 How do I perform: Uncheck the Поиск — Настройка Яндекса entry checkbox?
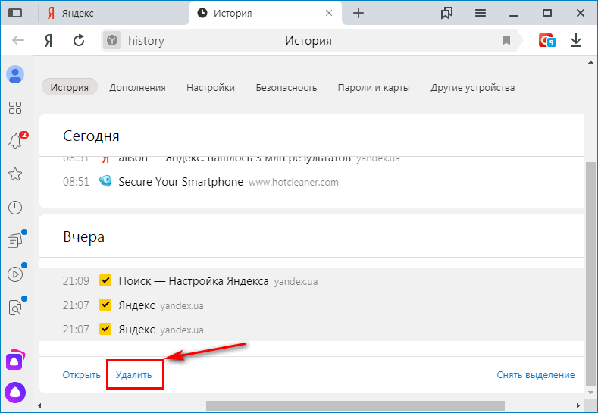105,280
